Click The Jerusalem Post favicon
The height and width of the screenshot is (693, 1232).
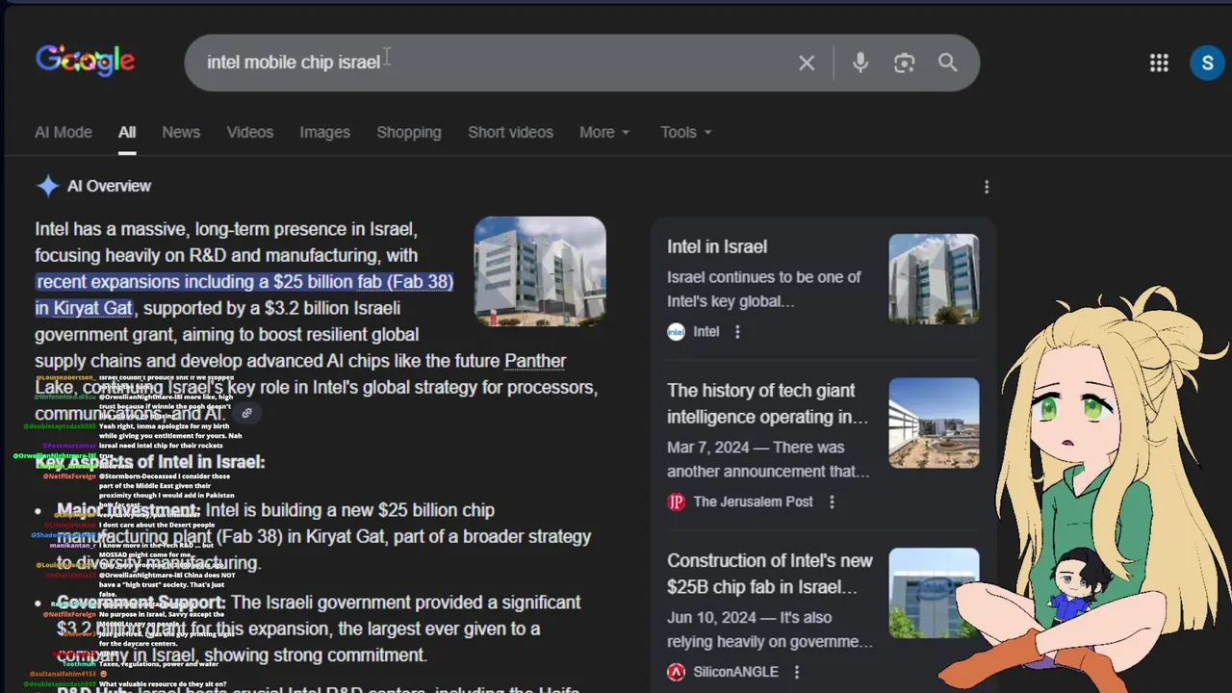pyautogui.click(x=676, y=501)
